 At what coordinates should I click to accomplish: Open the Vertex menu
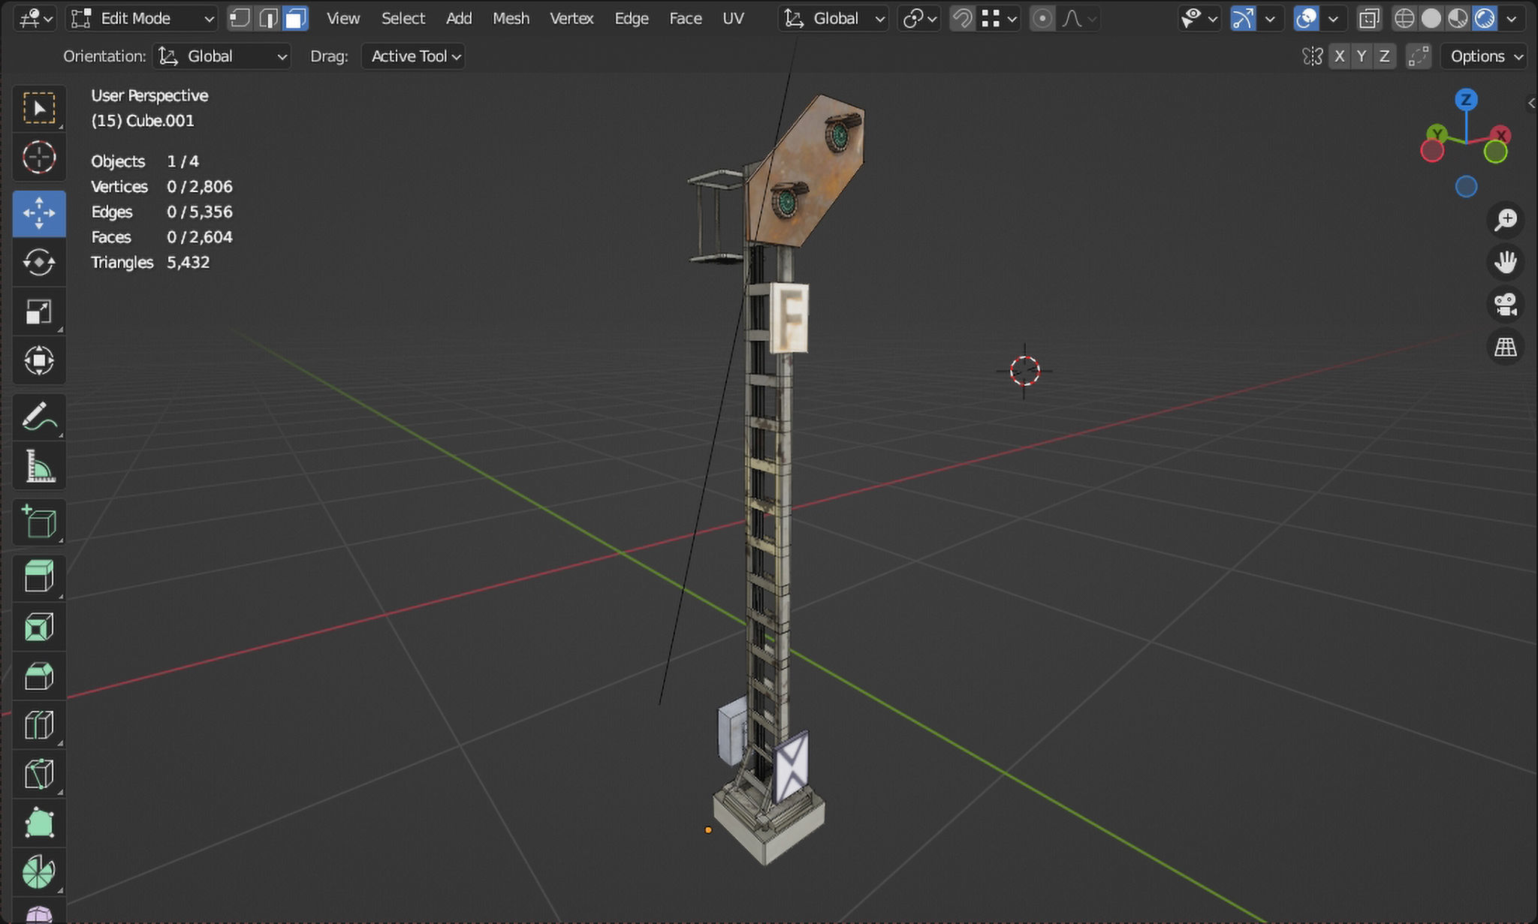(x=571, y=18)
